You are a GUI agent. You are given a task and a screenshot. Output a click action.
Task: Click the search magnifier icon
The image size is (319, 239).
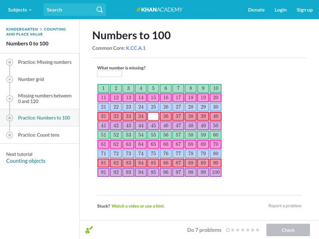[100, 10]
